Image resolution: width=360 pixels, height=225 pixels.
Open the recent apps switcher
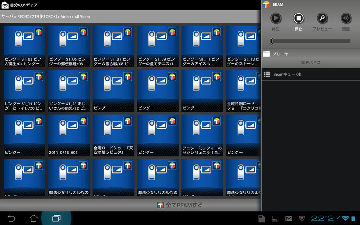[x=56, y=218]
